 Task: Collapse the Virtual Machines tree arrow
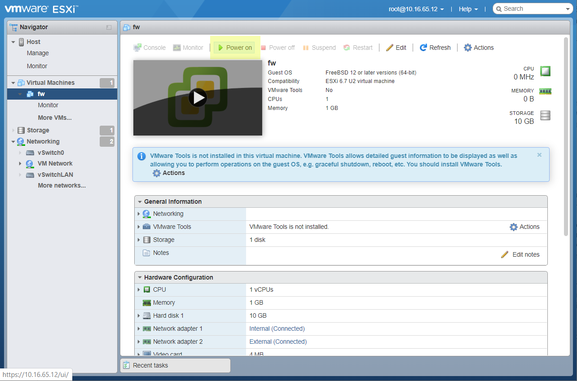[x=13, y=83]
